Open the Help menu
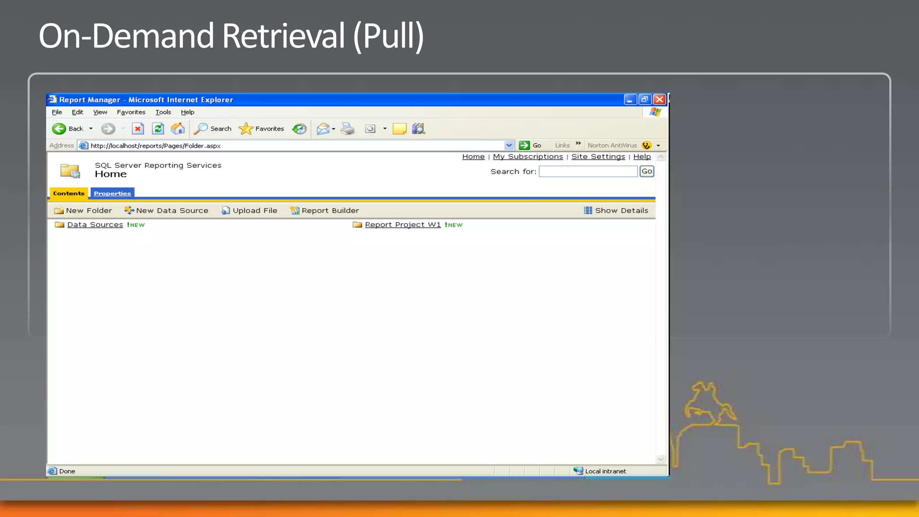919x517 pixels. click(x=188, y=112)
